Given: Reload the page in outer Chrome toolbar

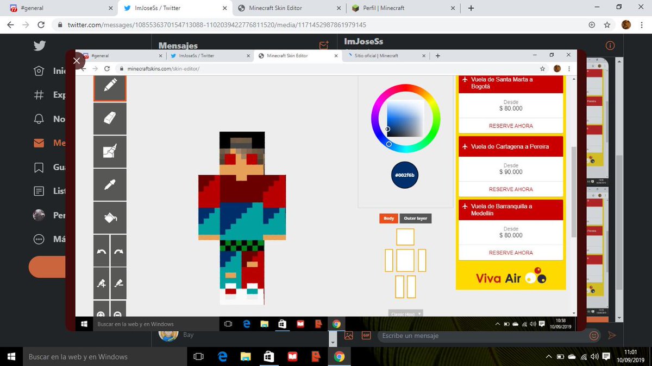Looking at the screenshot, I should [41, 25].
